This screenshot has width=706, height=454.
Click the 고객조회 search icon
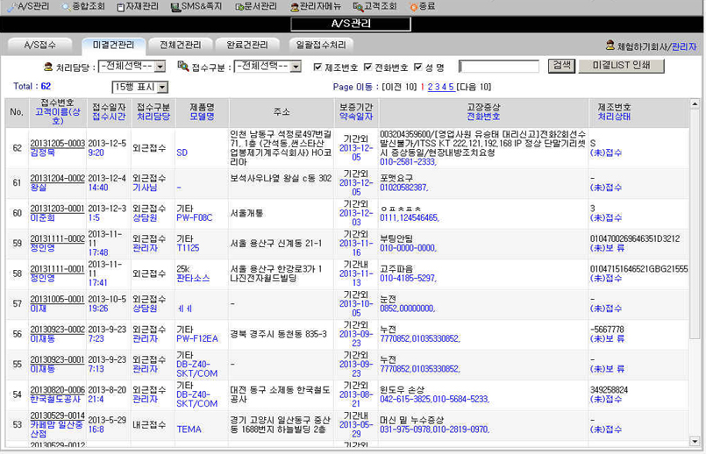(357, 6)
